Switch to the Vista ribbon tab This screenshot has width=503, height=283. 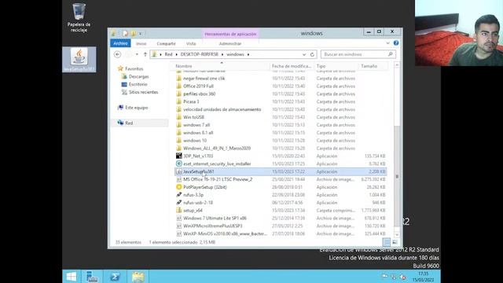(x=191, y=44)
